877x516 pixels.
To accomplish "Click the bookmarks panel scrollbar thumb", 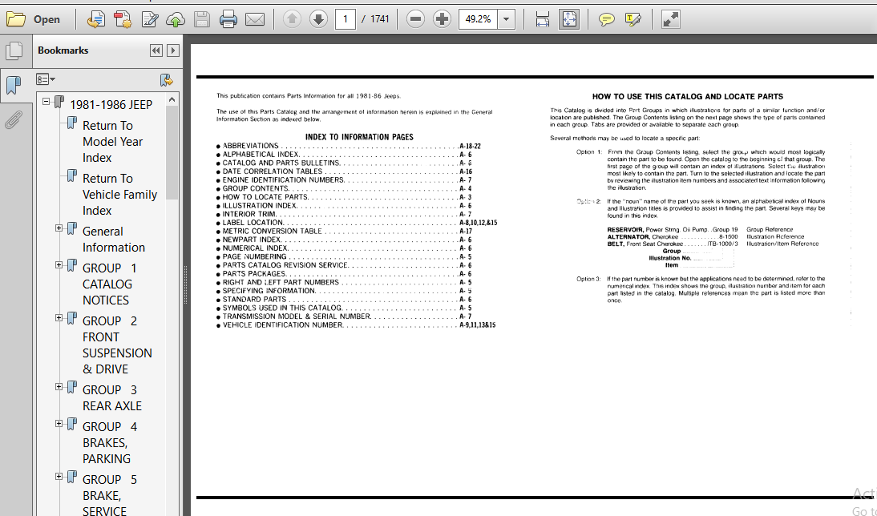I will tap(172, 152).
